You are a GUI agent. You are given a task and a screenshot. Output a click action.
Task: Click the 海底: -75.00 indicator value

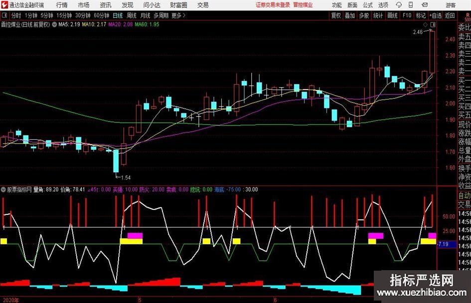227,190
